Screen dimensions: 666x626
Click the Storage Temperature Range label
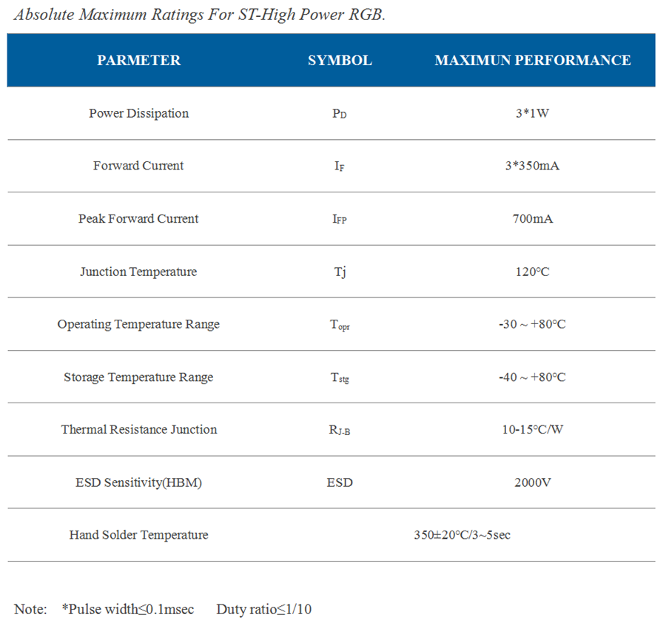pyautogui.click(x=138, y=377)
